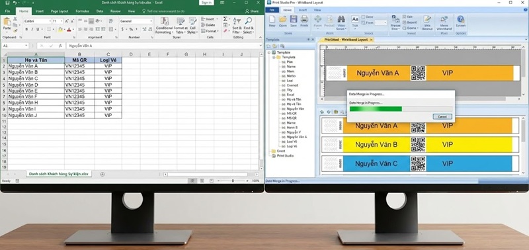This screenshot has height=250, width=529.
Task: Click the Find & Select magnifier icon in Excel
Action: point(249,21)
